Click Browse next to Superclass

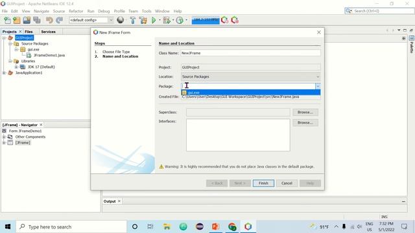pyautogui.click(x=305, y=112)
